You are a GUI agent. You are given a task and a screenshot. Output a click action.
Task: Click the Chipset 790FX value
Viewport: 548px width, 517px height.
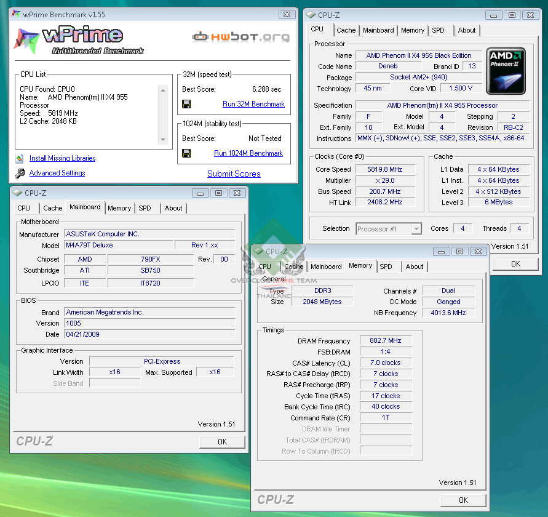pos(151,259)
